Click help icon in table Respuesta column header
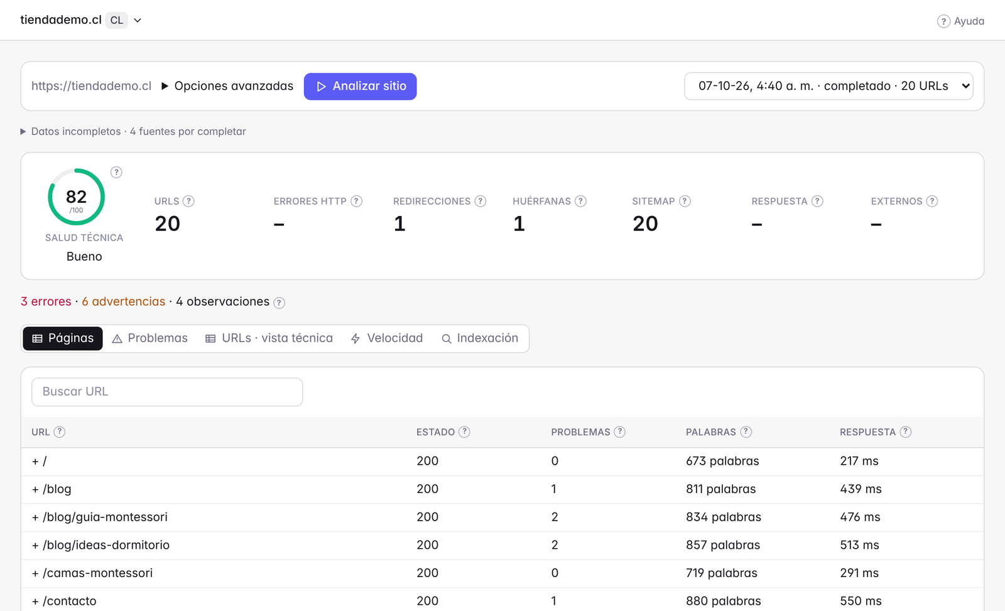Viewport: 1005px width, 611px height. click(x=905, y=431)
